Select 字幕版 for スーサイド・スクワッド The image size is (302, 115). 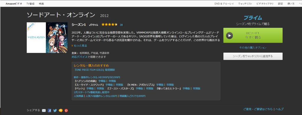point(109,85)
